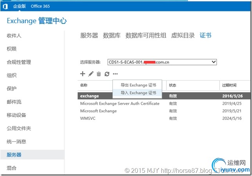The width and height of the screenshot is (252, 176).
Task: Select WMSVC certificate row
Action: point(164,118)
